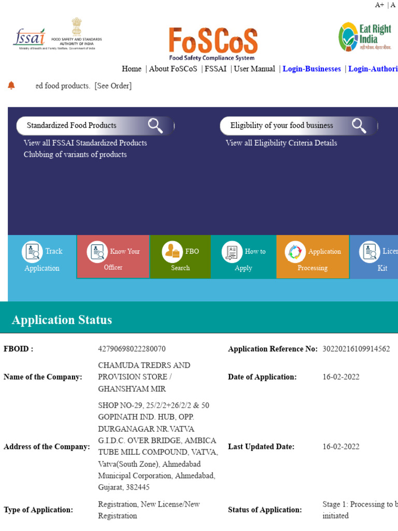Click the Application Reference No: label
Viewport: 398px width, 531px height.
click(x=273, y=349)
